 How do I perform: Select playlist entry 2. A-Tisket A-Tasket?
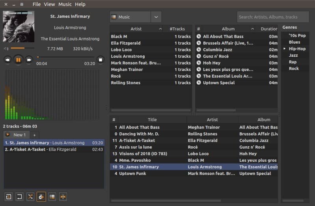pyautogui.click(x=54, y=149)
